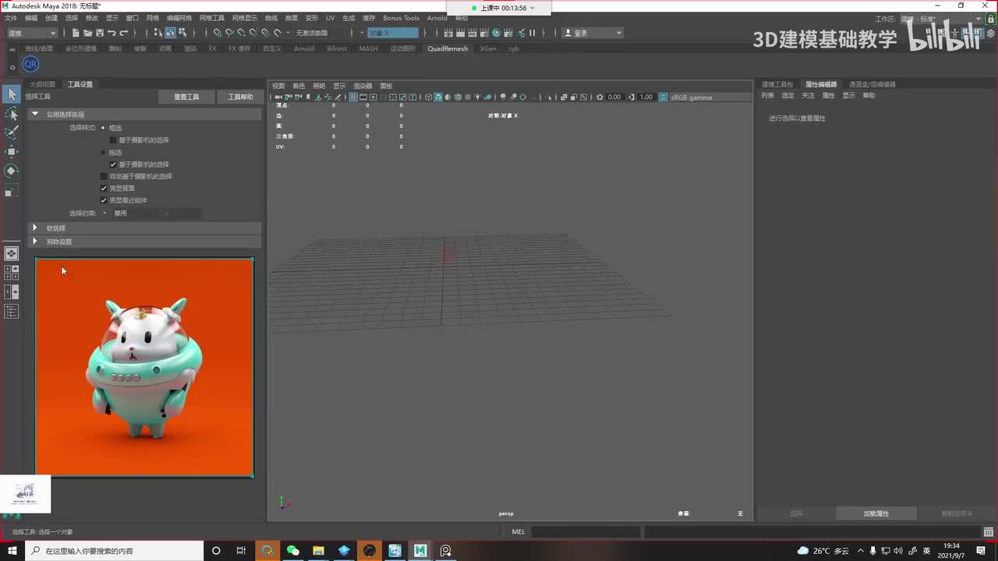Screen dimensions: 998x561
Task: Enable camera-based selection under 框选
Action: pos(113,140)
